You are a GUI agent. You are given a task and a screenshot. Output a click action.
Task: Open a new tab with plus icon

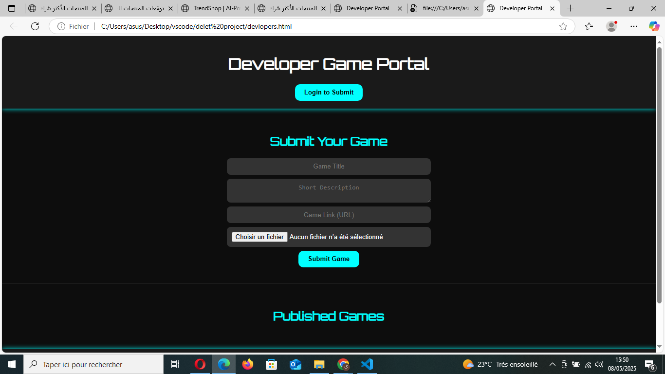570,8
